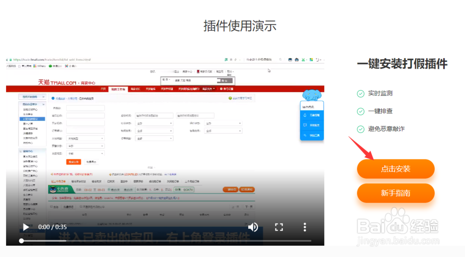
Task: Play the plugin demo video
Action: click(x=26, y=227)
